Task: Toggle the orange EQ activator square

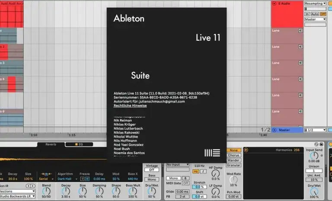Action: point(77,144)
